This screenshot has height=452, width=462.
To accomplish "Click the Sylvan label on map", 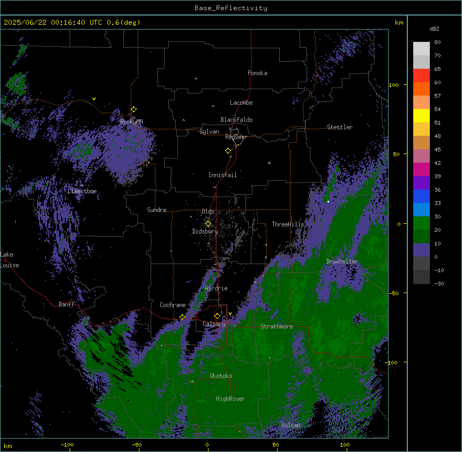I will [209, 132].
